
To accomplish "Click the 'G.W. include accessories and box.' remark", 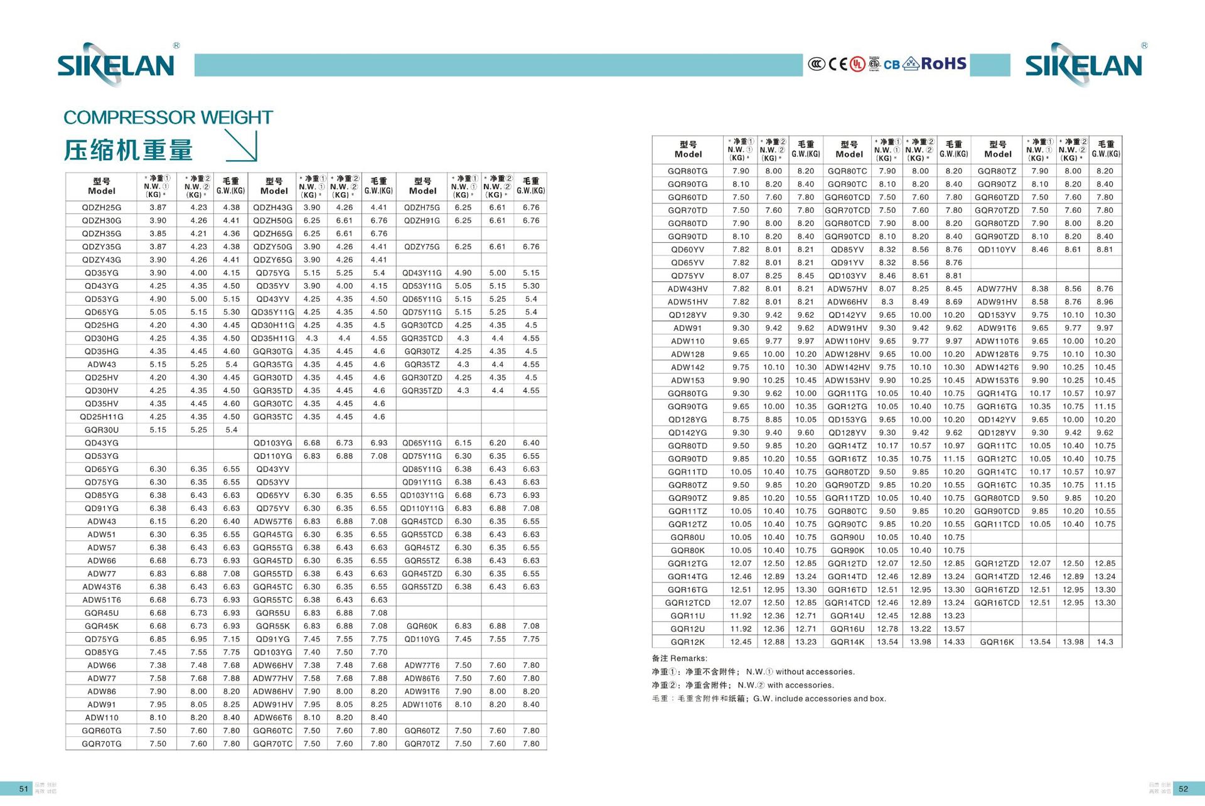I will pos(820,699).
